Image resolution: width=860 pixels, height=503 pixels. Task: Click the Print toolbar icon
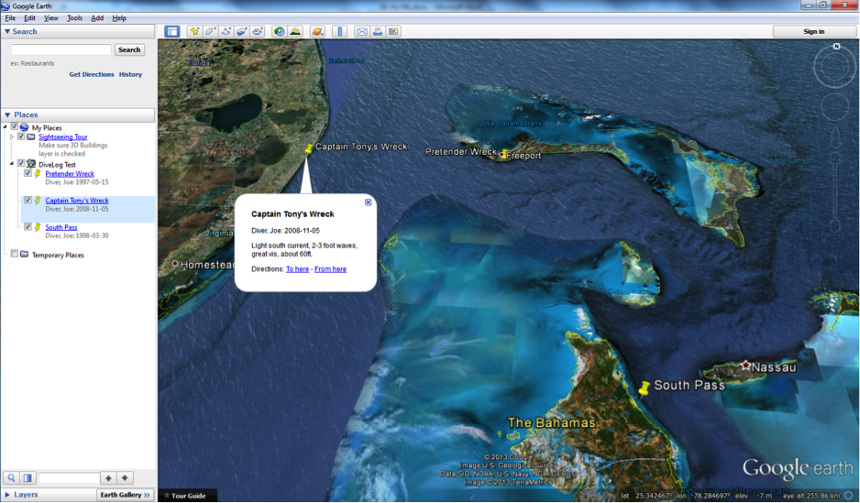378,31
